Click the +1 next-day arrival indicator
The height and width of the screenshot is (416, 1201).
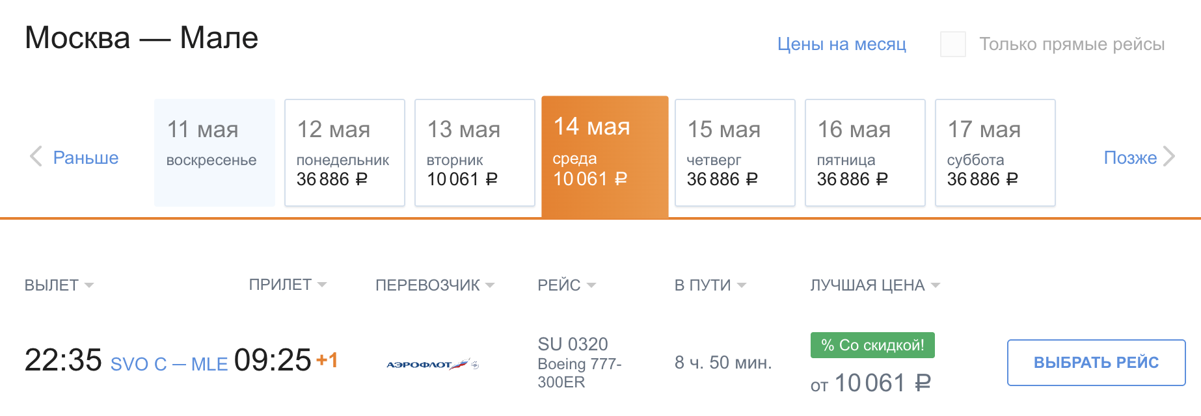click(x=327, y=360)
